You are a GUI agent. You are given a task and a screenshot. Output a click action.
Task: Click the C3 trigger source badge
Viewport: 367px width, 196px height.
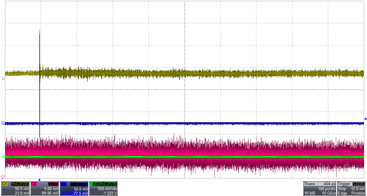click(355, 184)
